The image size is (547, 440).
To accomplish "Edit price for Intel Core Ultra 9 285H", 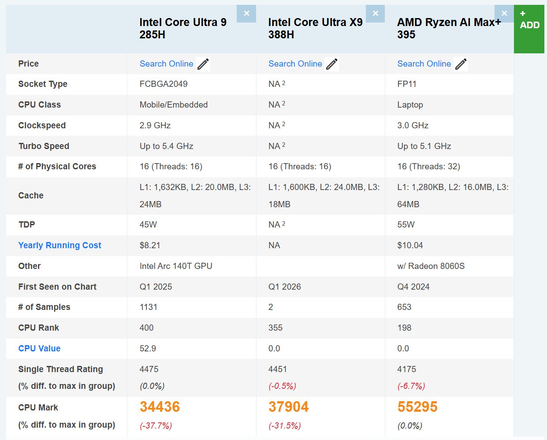I will (x=203, y=64).
